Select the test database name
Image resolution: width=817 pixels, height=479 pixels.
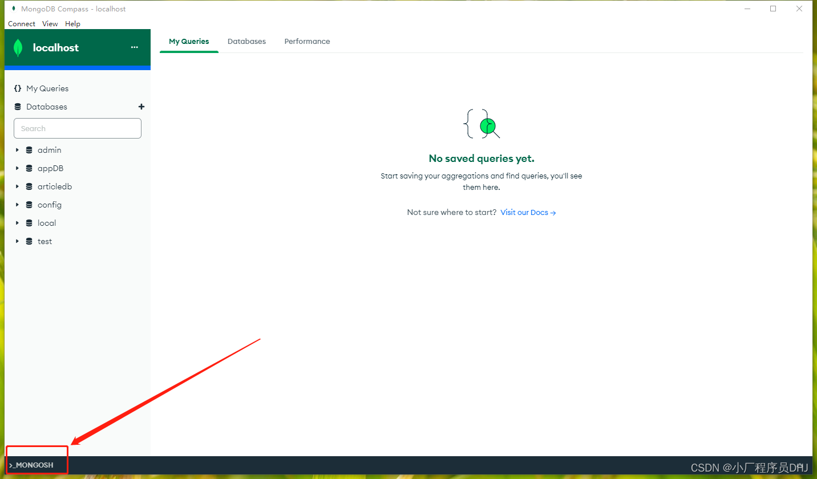(45, 241)
